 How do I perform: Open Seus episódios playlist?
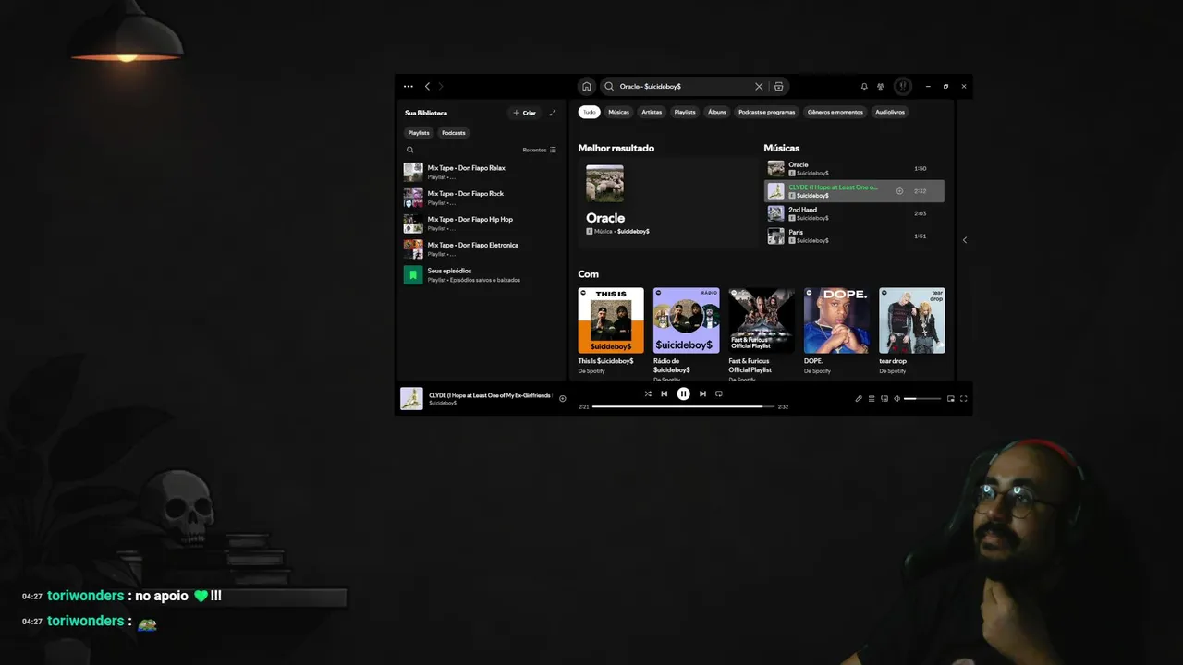pos(480,275)
